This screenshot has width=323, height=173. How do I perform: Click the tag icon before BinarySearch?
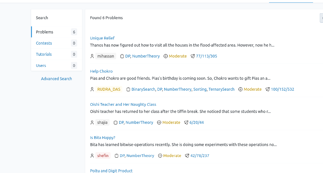(128, 89)
